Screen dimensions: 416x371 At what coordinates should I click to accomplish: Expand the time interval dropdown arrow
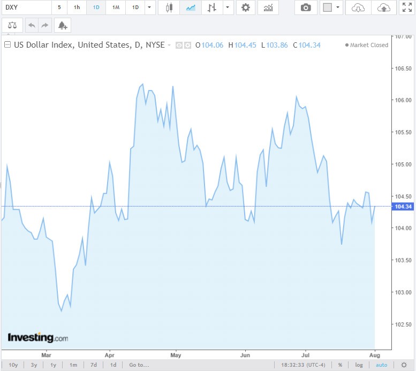(x=149, y=7)
